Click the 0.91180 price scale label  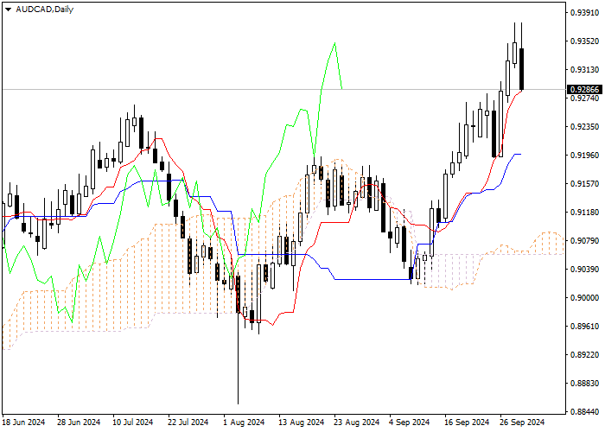tap(585, 213)
